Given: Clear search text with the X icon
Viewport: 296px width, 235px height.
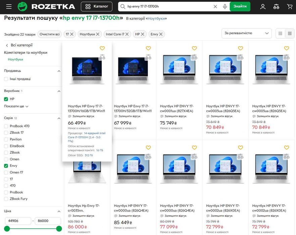Looking at the screenshot, I should click(x=215, y=7).
